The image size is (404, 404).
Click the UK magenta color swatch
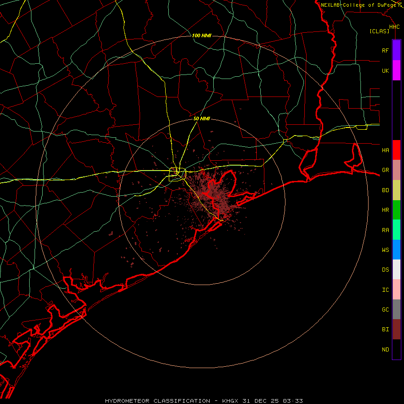coord(396,70)
